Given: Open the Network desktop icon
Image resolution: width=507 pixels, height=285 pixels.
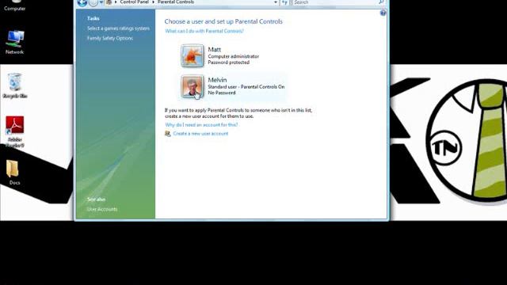Looking at the screenshot, I should (14, 42).
